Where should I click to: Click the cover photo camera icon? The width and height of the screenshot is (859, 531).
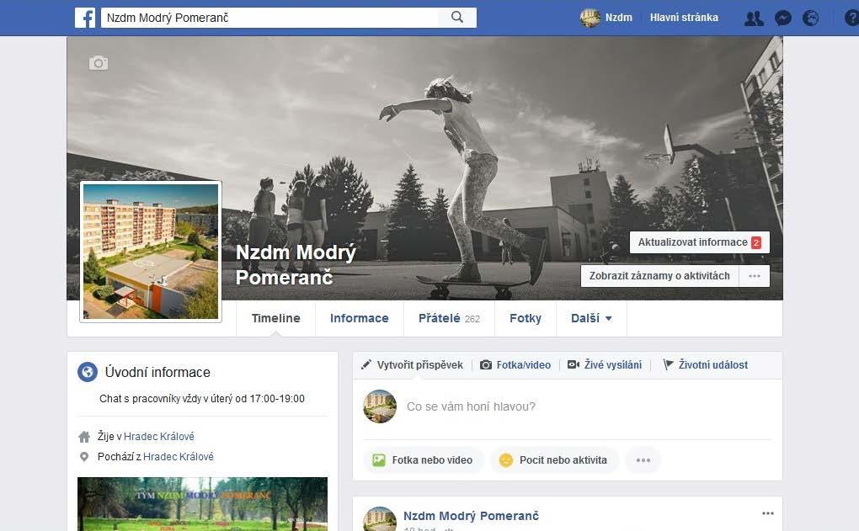(99, 63)
